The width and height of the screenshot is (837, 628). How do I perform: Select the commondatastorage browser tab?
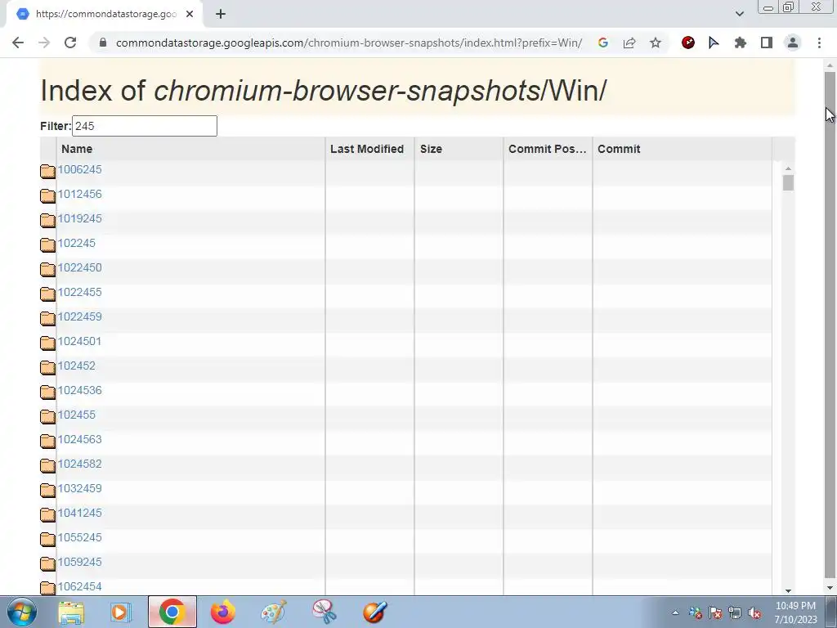[104, 15]
